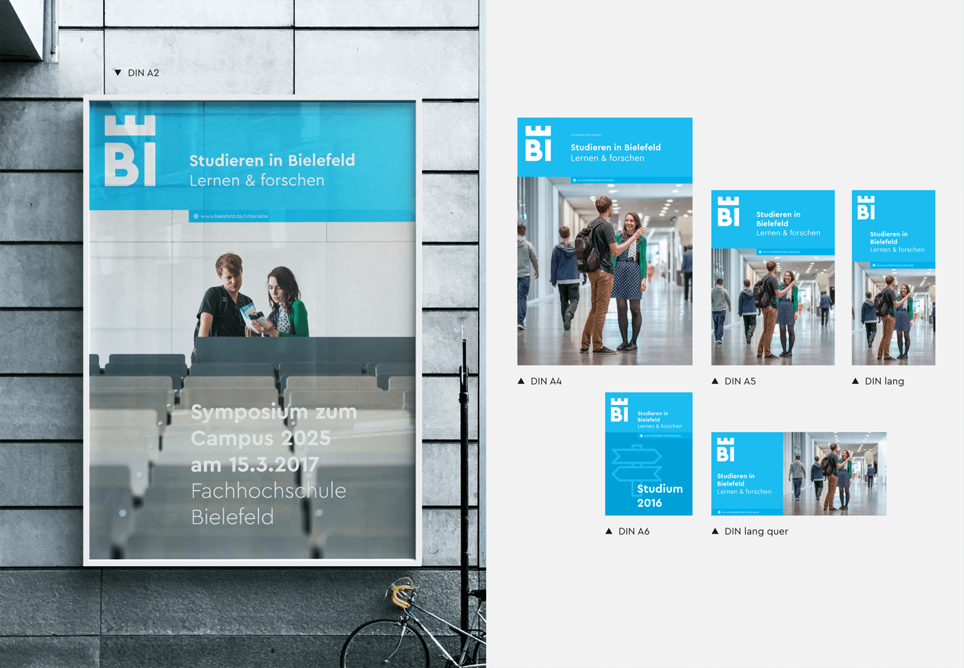Viewport: 964px width, 668px height.
Task: Click the down triangle next to DIN A2
Action: click(x=118, y=72)
